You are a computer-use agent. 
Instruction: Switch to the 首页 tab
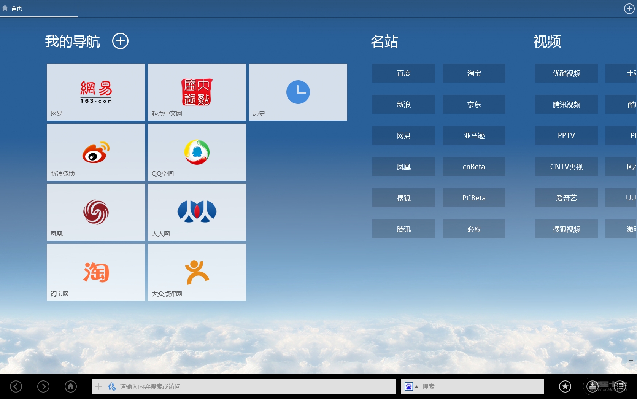point(39,8)
